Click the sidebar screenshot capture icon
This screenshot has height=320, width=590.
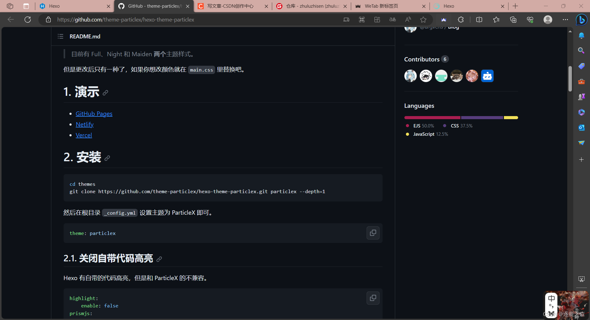coord(581,279)
